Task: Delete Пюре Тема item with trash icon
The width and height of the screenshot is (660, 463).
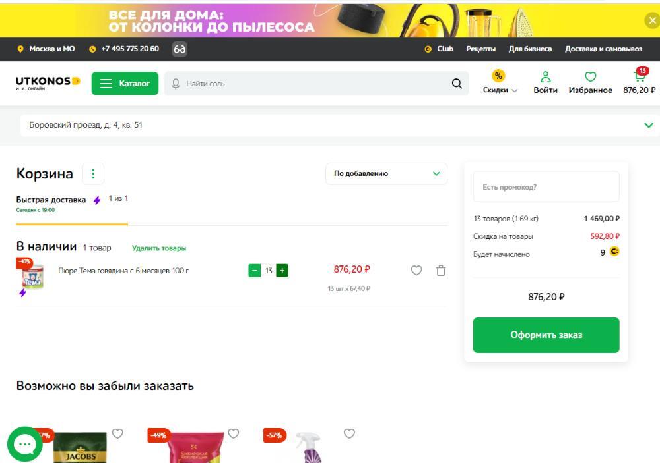Action: point(441,271)
